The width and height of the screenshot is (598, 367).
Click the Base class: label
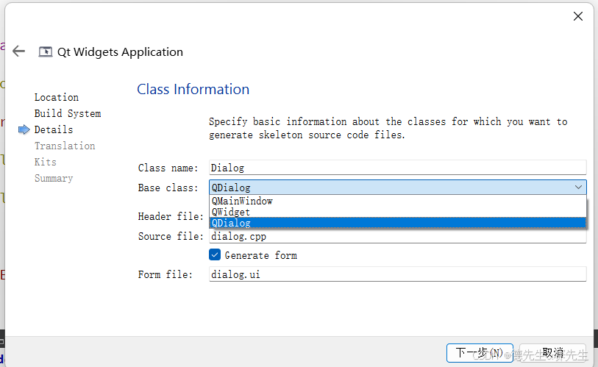[168, 188]
